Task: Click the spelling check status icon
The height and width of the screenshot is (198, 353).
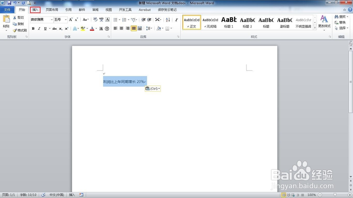Action: click(x=43, y=195)
